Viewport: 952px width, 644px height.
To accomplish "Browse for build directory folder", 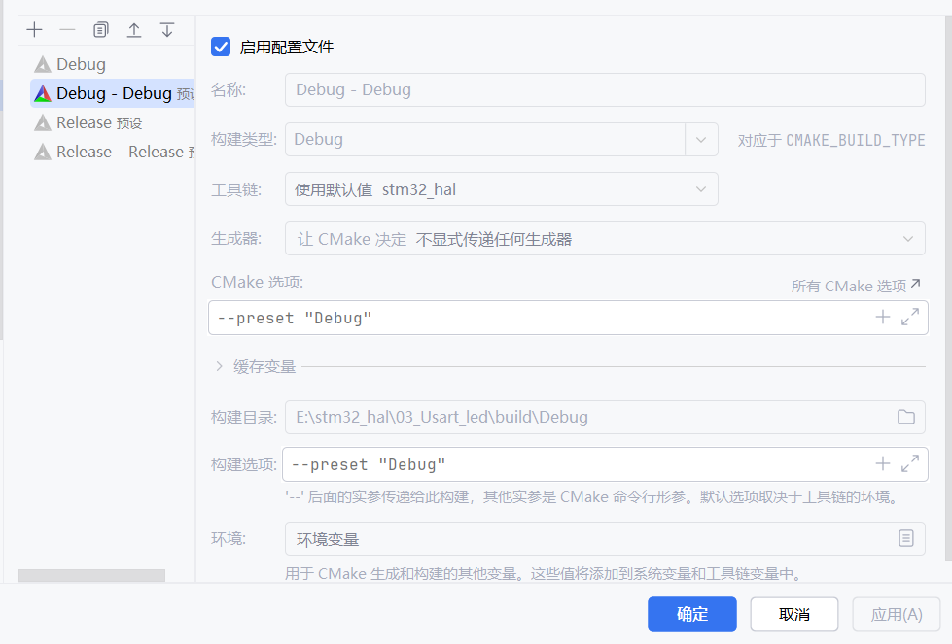I will [x=906, y=417].
